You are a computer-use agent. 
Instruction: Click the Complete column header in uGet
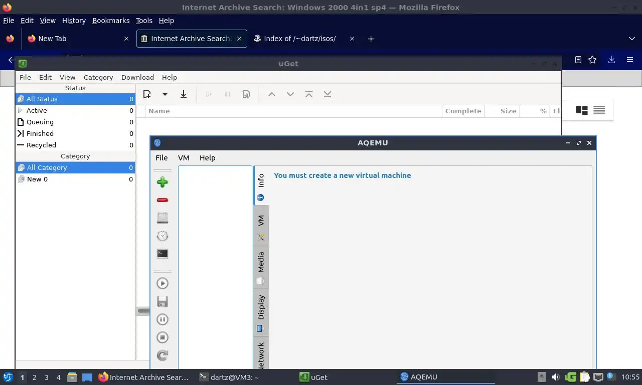[x=463, y=111]
